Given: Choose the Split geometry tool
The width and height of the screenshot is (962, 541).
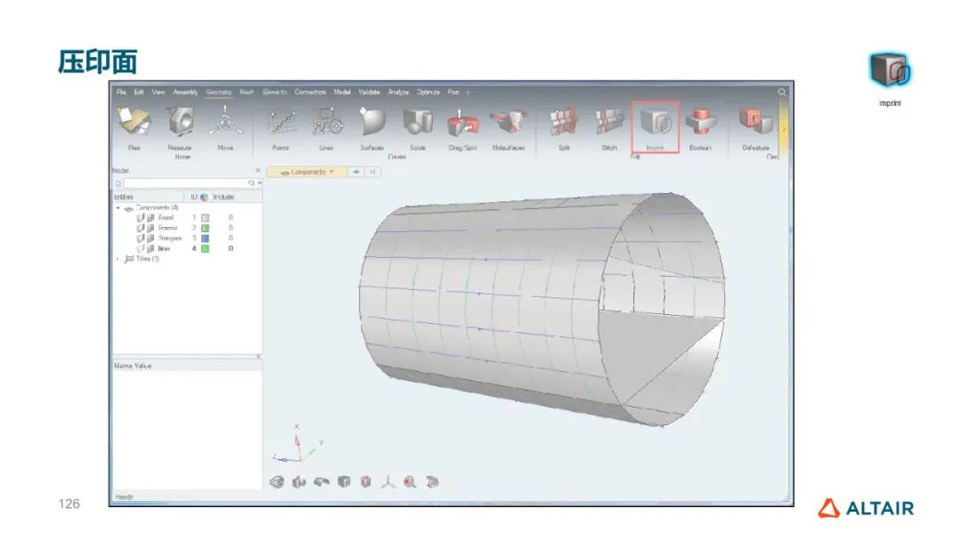Looking at the screenshot, I should [x=563, y=125].
